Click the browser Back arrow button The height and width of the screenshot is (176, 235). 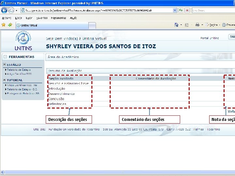point(4,10)
